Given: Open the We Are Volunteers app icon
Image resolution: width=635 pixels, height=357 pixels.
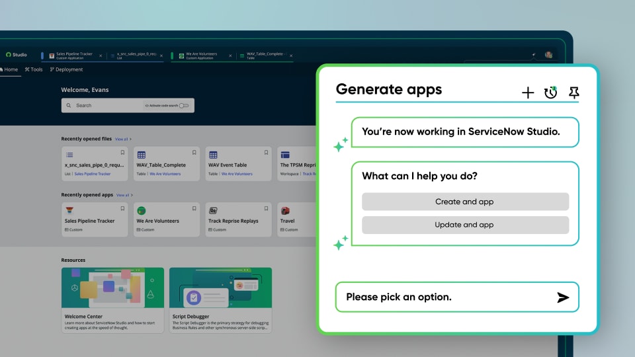Looking at the screenshot, I should (x=142, y=210).
